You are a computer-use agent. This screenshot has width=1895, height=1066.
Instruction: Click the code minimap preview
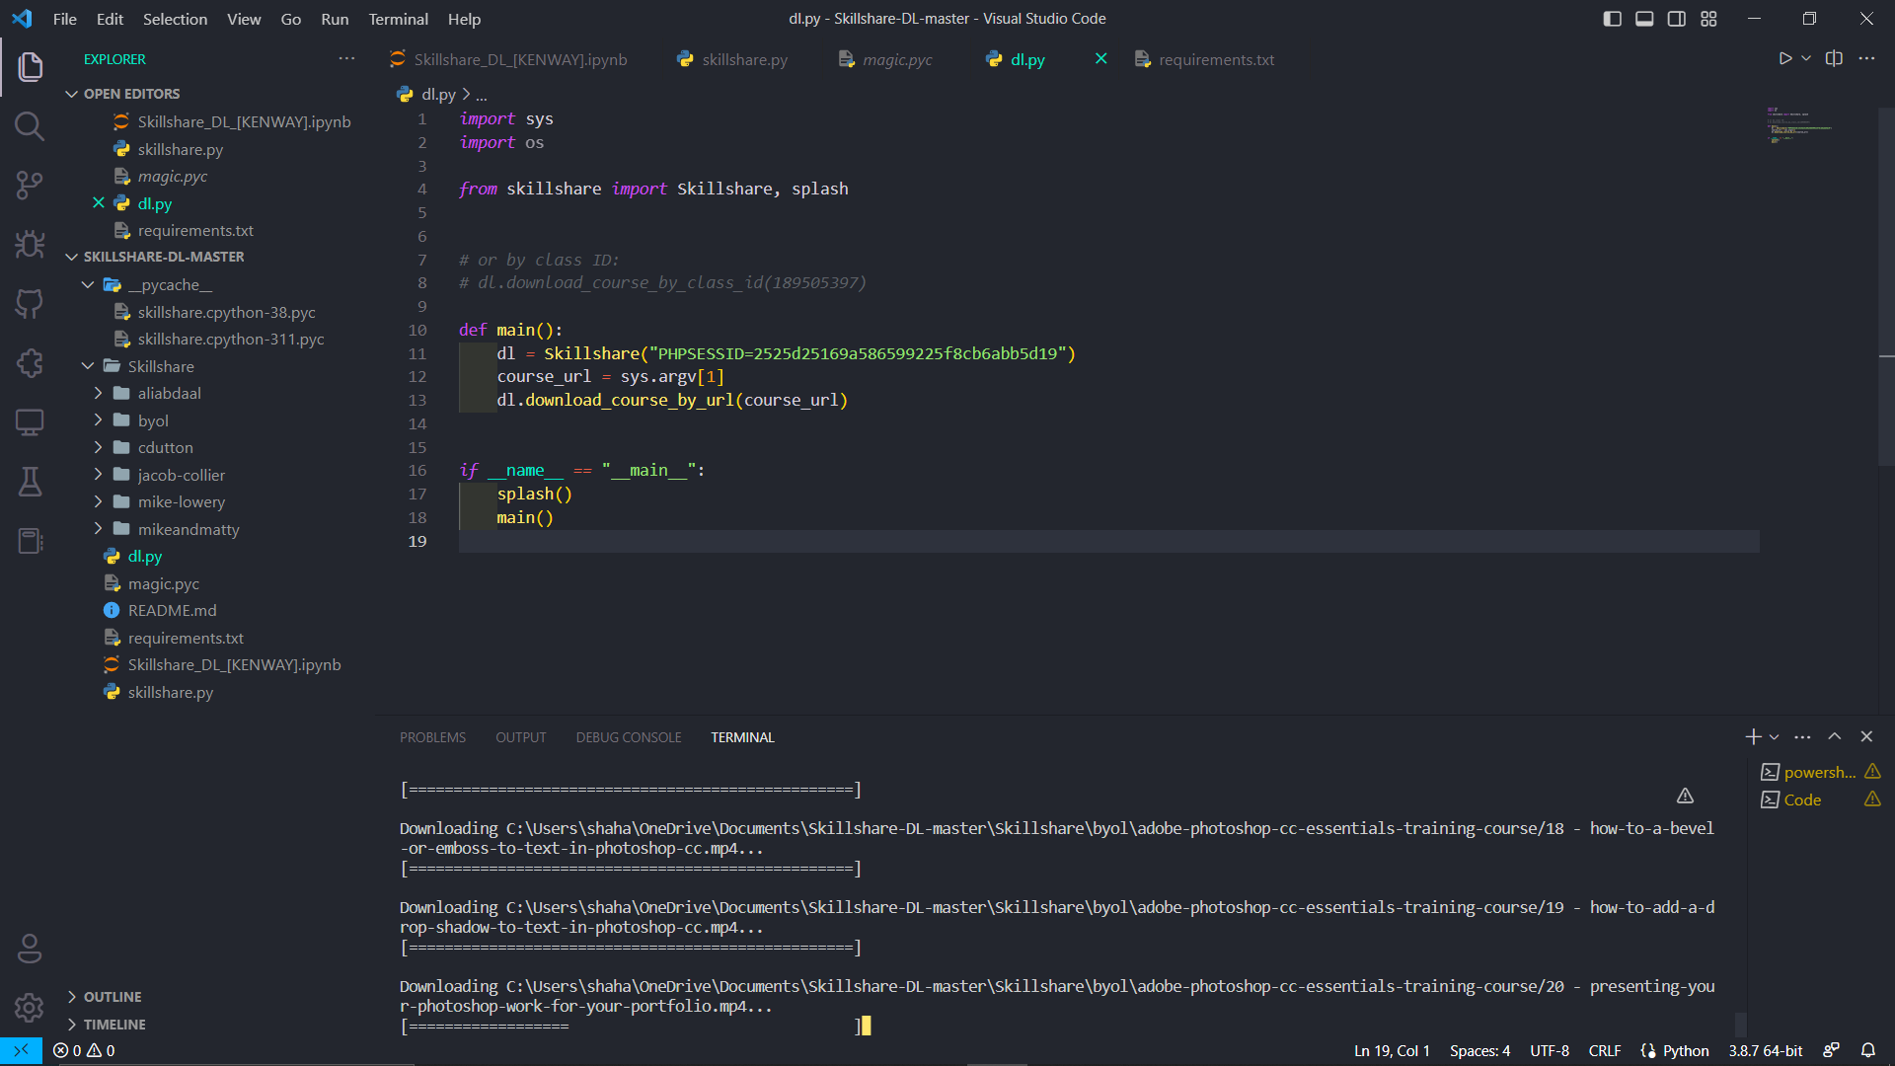tap(1798, 126)
